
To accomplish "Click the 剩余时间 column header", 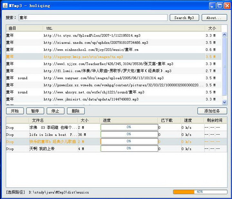I will (215, 120).
